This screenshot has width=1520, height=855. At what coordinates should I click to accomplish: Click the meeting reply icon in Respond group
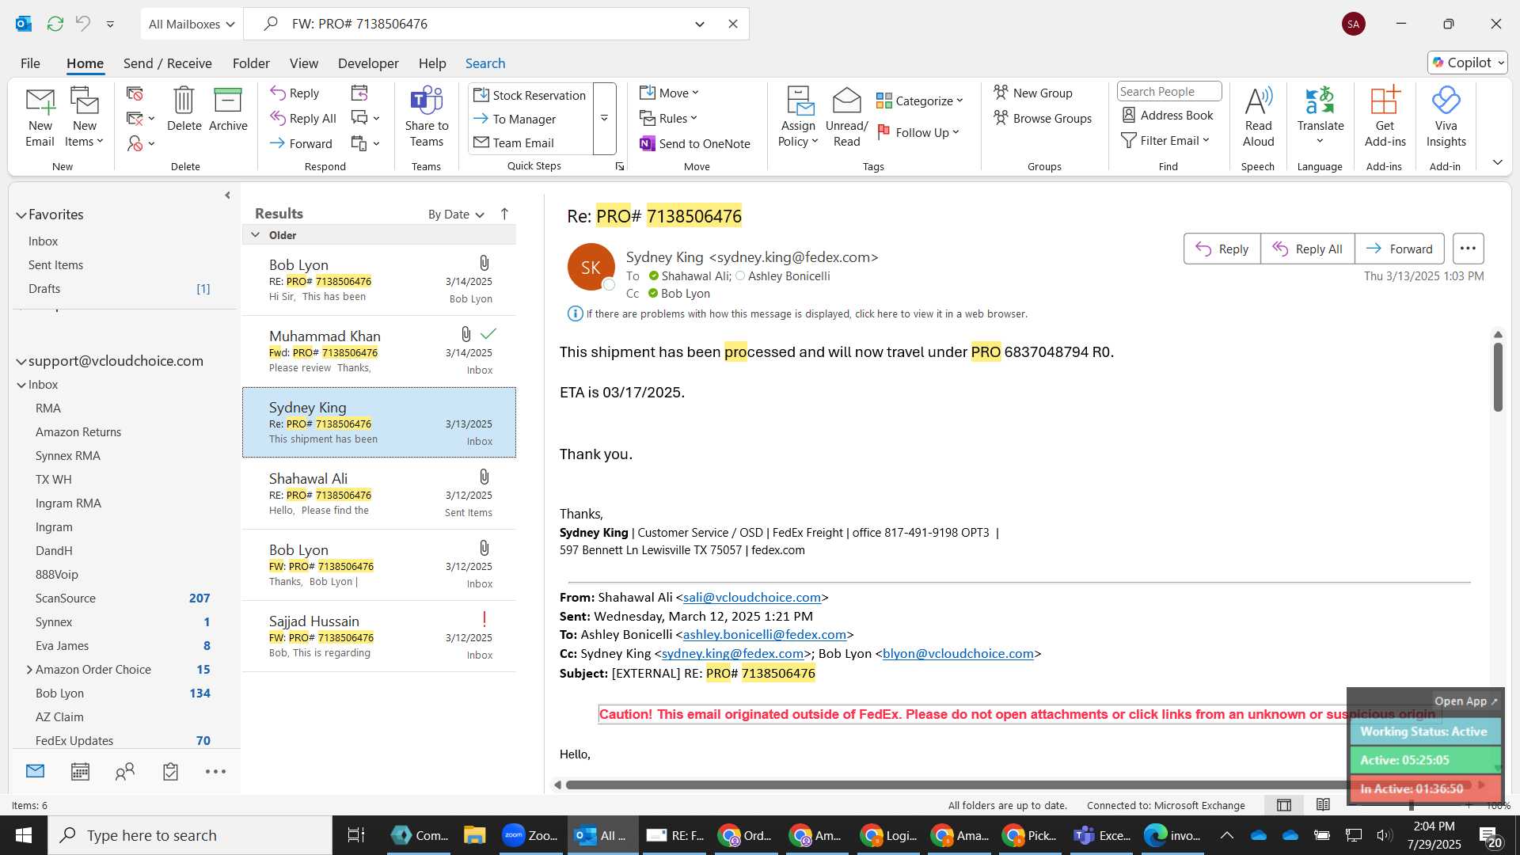tap(359, 93)
